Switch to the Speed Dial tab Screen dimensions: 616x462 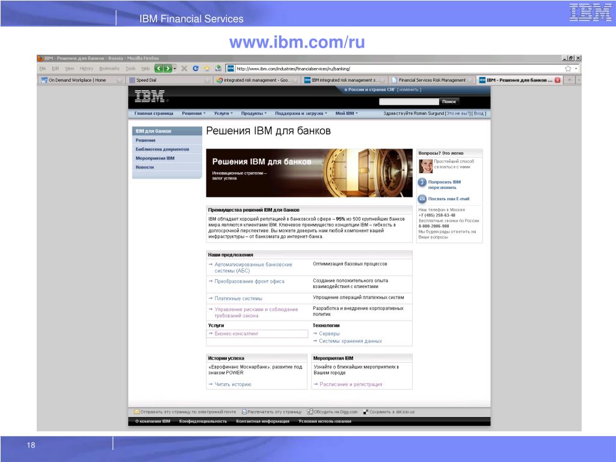click(x=169, y=80)
